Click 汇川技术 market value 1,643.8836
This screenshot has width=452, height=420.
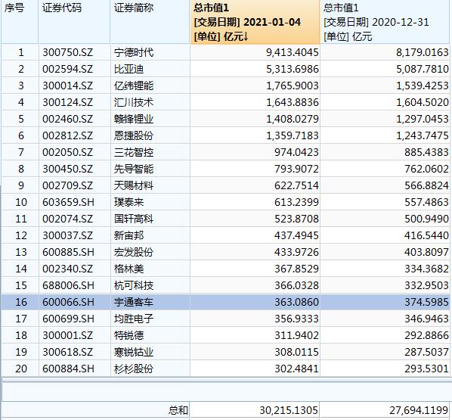pyautogui.click(x=293, y=102)
